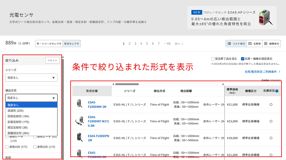This screenshot has width=286, height=160.
Task: Open 在庫/販売状況 ご利用条件 link
Action: [262, 72]
